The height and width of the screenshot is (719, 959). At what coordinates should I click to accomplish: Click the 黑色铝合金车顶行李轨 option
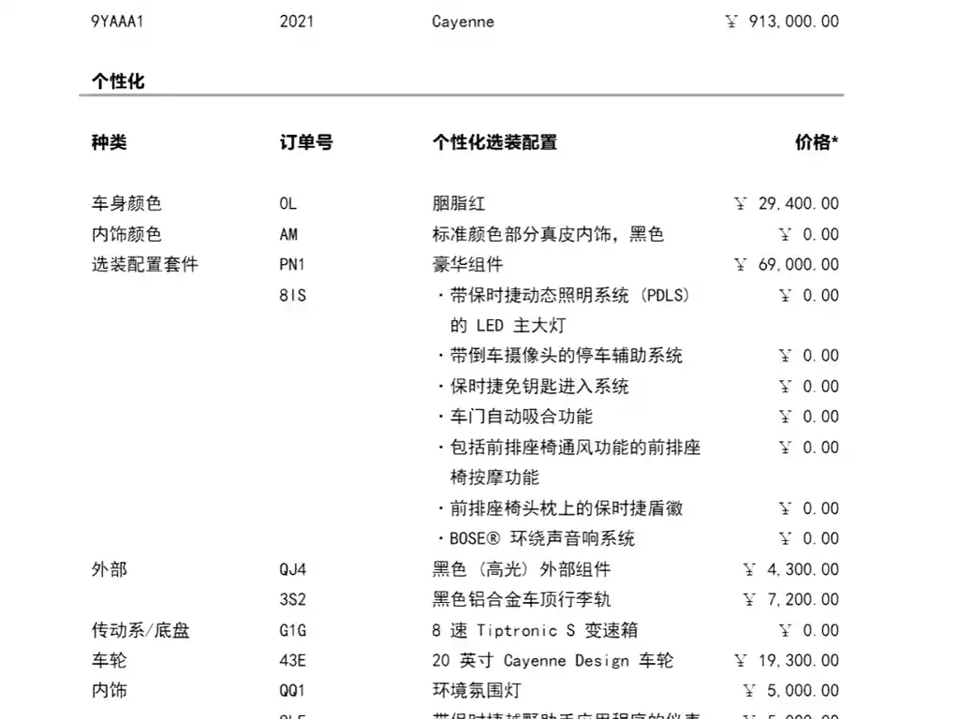(521, 599)
